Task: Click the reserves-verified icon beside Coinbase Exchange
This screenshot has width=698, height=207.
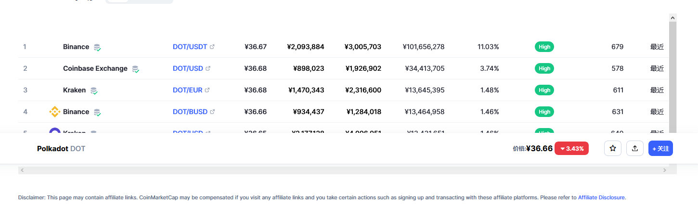Action: [136, 69]
